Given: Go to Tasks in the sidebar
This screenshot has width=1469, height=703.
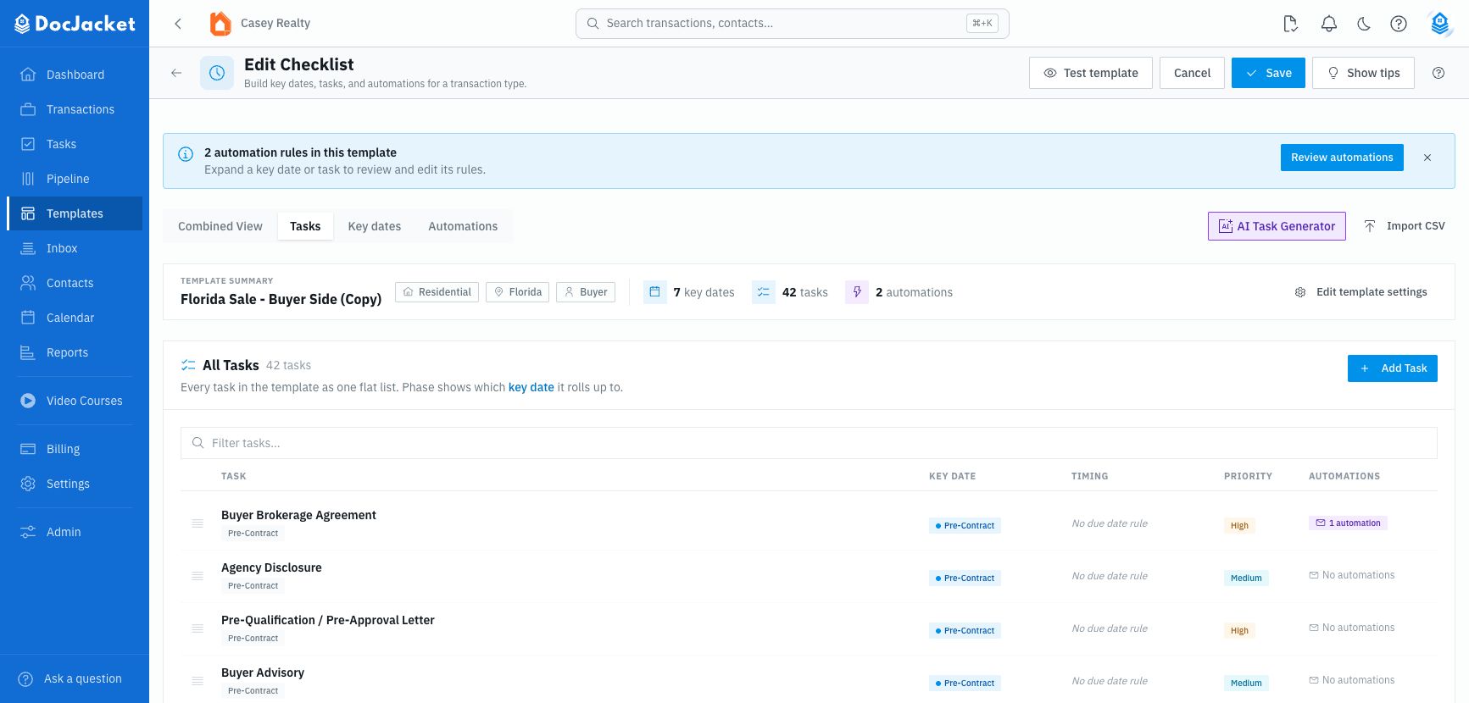Looking at the screenshot, I should click(75, 144).
